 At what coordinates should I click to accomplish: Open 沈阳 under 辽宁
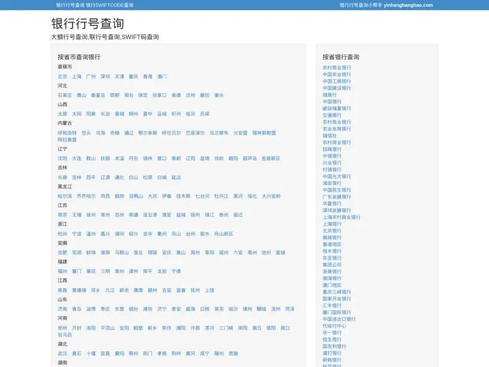[62, 158]
